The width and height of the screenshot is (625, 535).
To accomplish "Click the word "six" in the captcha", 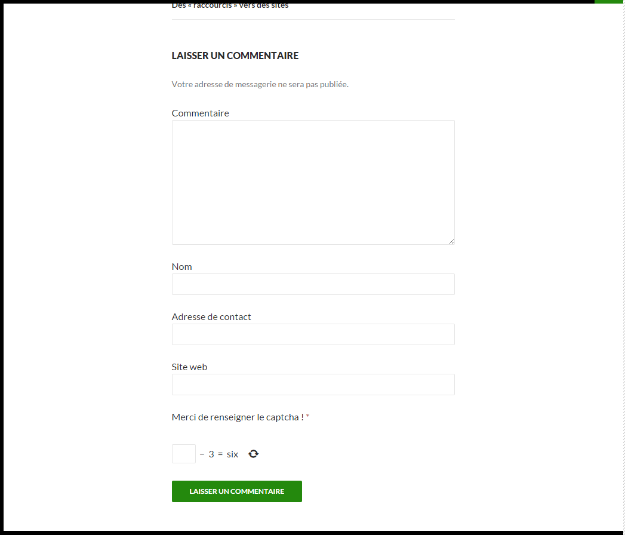I will (232, 454).
